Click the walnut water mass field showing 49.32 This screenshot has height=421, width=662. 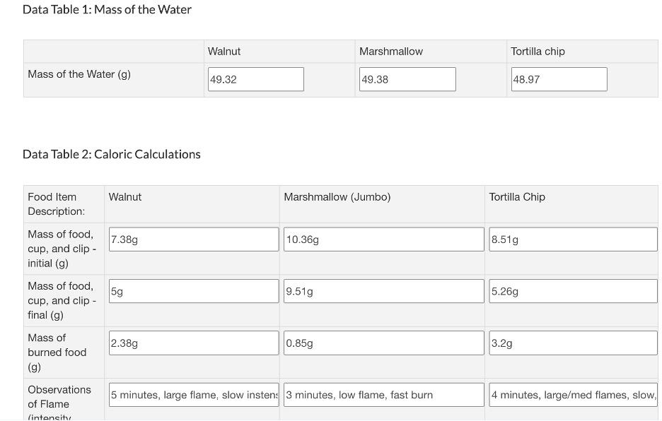(255, 79)
